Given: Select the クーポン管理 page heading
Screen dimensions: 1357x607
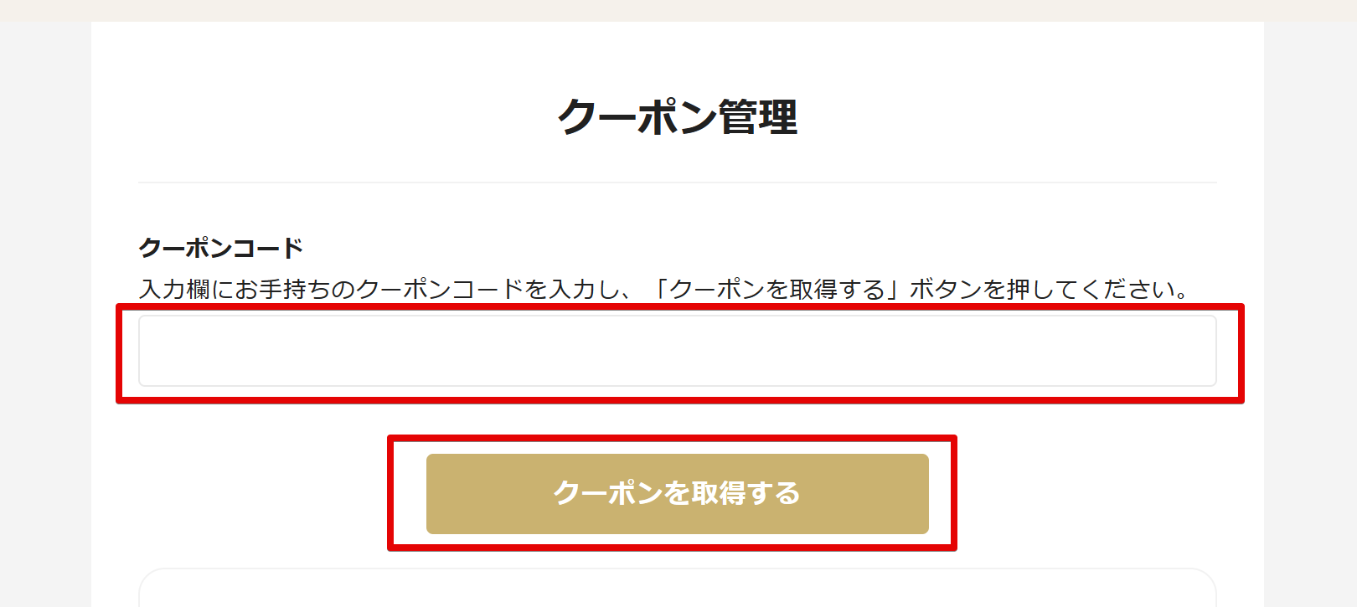Looking at the screenshot, I should click(677, 116).
